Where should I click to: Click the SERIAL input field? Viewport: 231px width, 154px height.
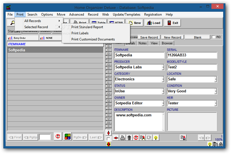click(192, 55)
